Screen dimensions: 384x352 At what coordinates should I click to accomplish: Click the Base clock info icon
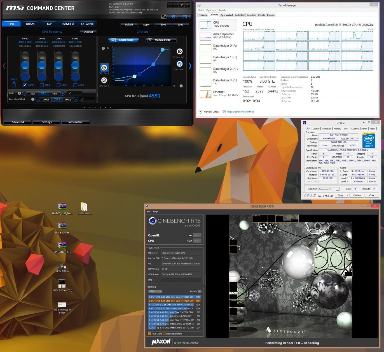click(x=33, y=99)
